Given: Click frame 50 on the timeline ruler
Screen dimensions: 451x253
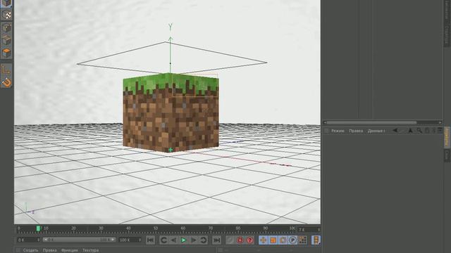Looking at the screenshot, I should tap(156, 228).
